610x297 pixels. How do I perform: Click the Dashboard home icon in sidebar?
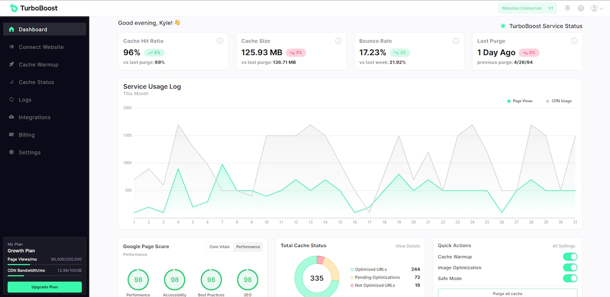coord(11,29)
